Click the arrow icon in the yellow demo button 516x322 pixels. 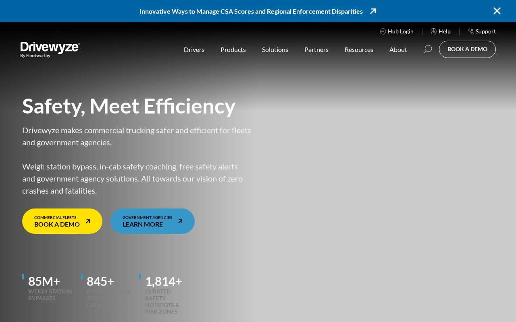[x=88, y=221]
